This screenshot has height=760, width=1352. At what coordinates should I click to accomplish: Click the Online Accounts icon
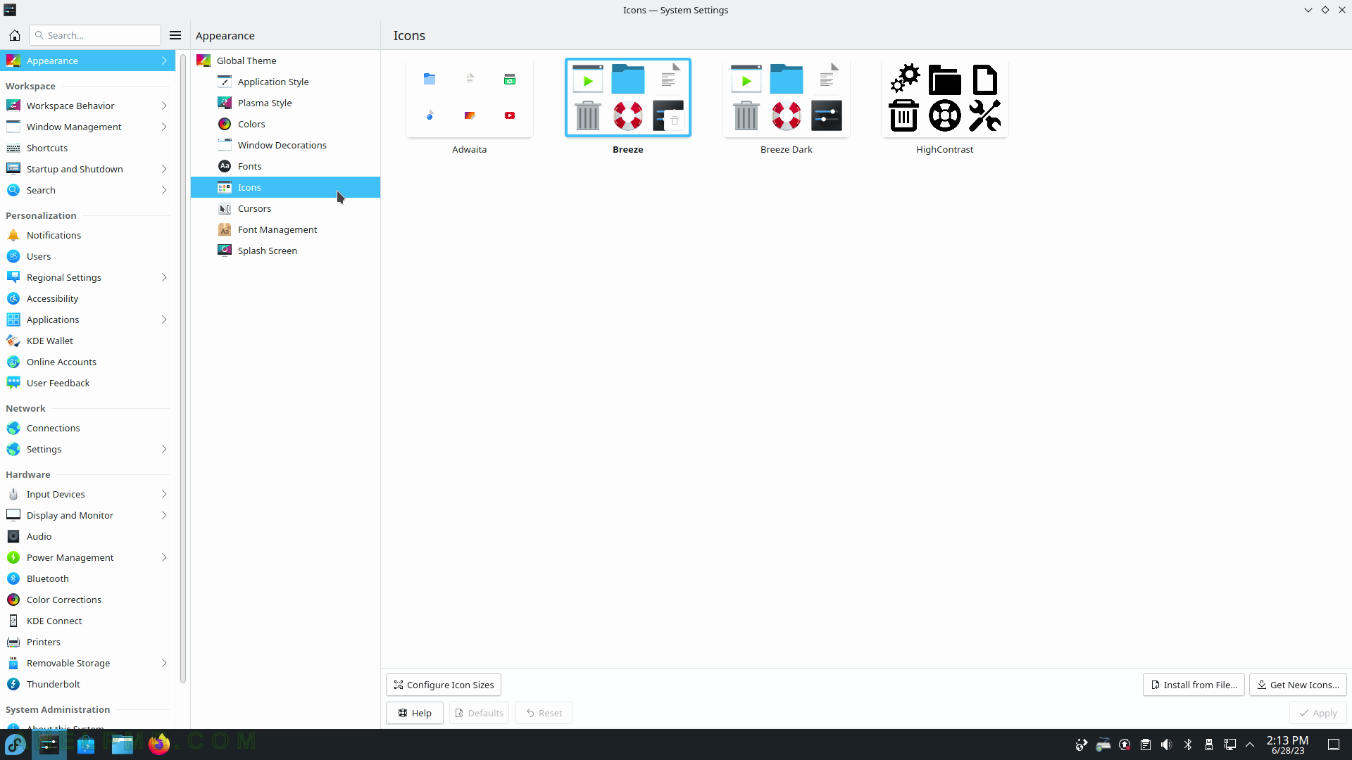click(13, 362)
